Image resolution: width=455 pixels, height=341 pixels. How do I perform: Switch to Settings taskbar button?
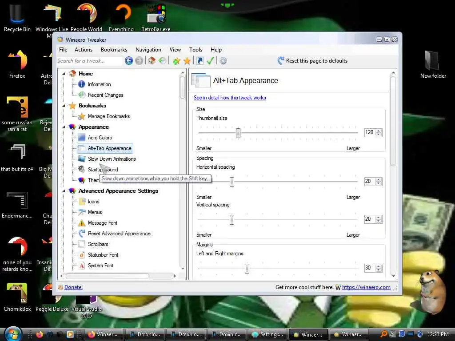[267, 334]
